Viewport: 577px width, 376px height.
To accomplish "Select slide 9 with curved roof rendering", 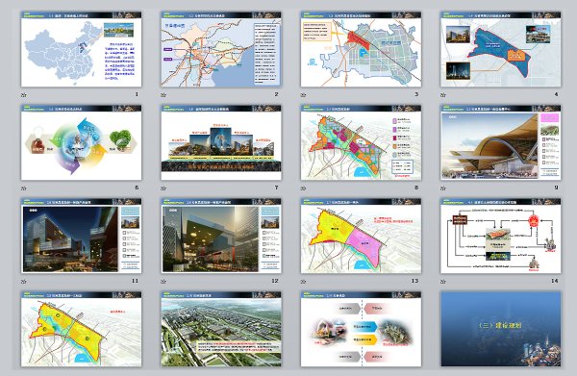I will (500, 142).
